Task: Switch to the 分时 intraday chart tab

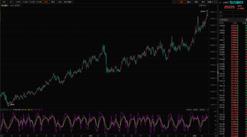Action: point(4,2)
